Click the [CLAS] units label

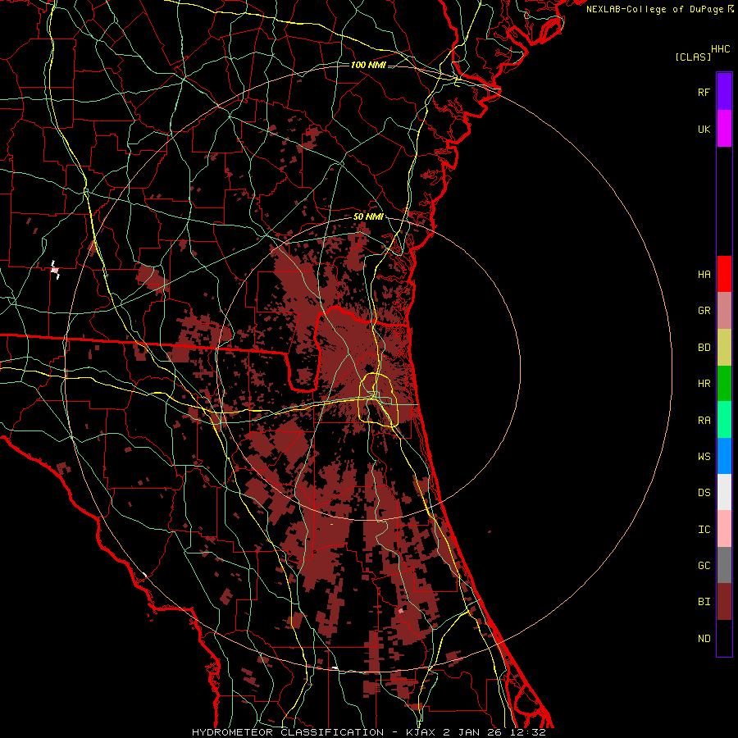click(693, 57)
